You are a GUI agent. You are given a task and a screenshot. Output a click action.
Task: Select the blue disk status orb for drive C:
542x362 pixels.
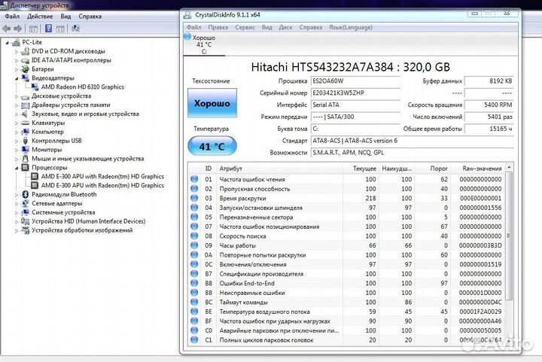(187, 37)
